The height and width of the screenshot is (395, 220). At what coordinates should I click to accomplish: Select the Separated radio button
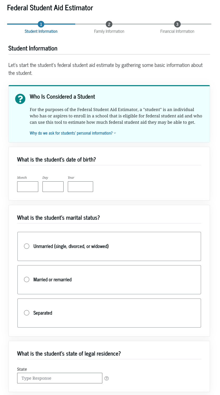pyautogui.click(x=27, y=313)
